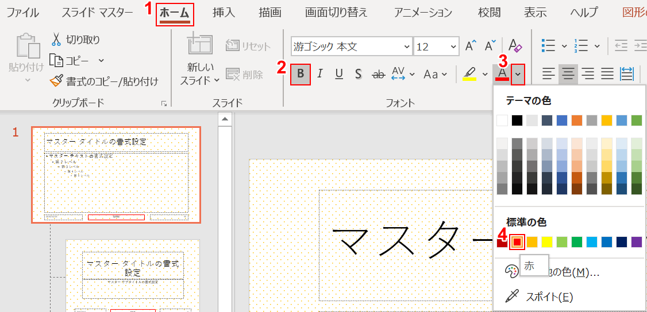This screenshot has height=312, width=647.
Task: Align text right icon
Action: 588,74
